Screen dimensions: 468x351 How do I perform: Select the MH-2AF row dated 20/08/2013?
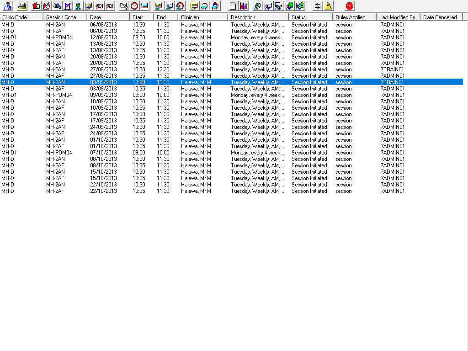click(x=232, y=63)
